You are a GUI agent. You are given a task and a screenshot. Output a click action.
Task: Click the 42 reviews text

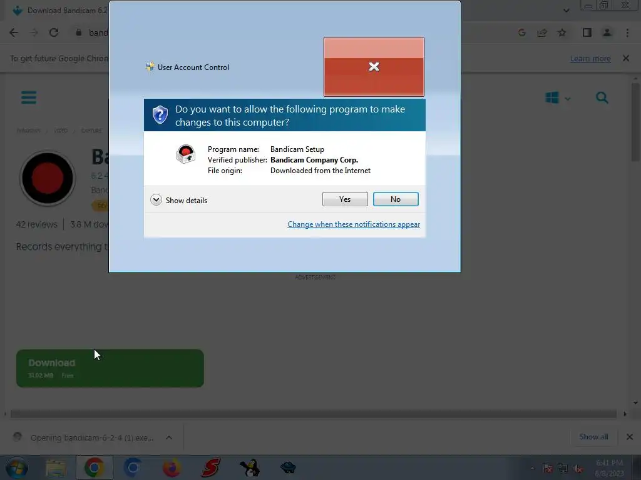pyautogui.click(x=37, y=224)
